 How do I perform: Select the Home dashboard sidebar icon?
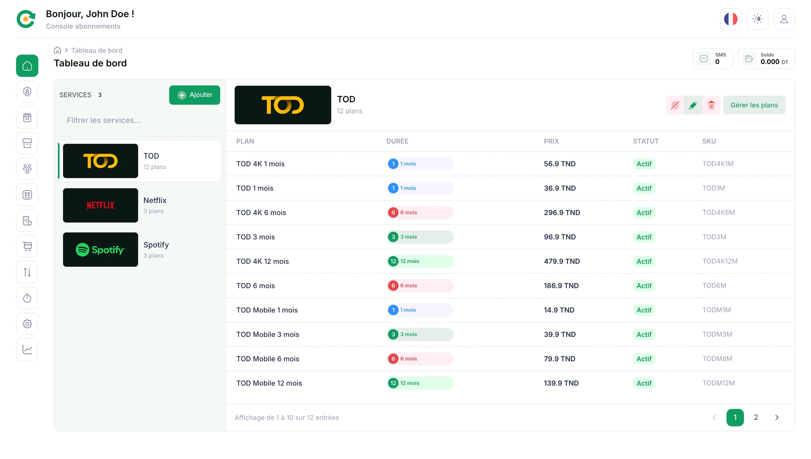click(x=27, y=66)
